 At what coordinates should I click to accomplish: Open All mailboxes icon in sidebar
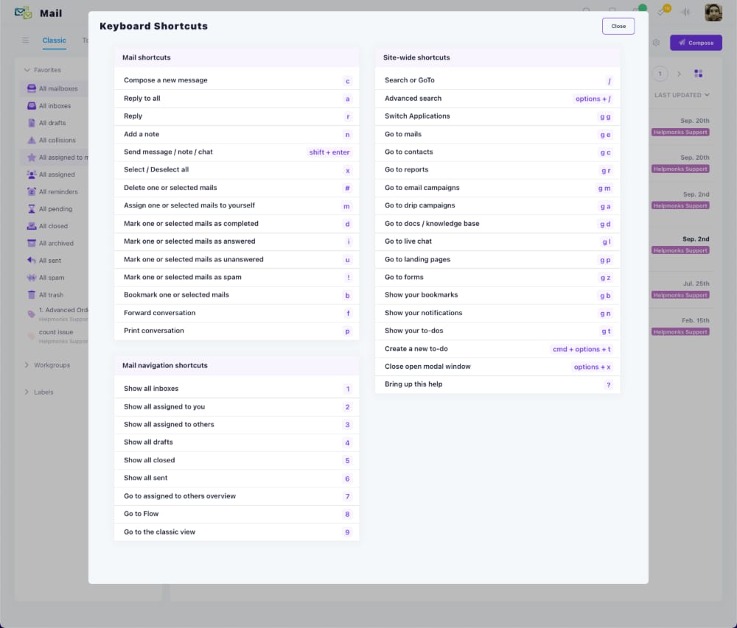pos(32,88)
